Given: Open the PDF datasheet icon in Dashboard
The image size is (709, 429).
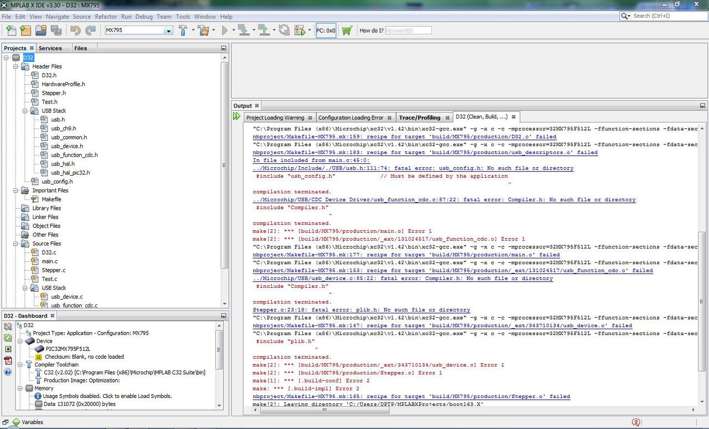Looking at the screenshot, I should 8,360.
